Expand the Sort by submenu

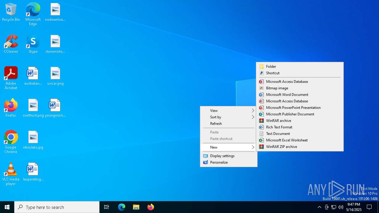229,117
